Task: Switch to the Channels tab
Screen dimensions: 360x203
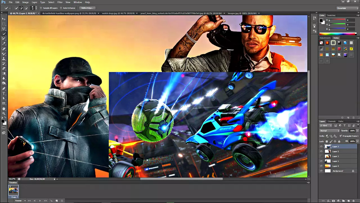Action: 332,122
